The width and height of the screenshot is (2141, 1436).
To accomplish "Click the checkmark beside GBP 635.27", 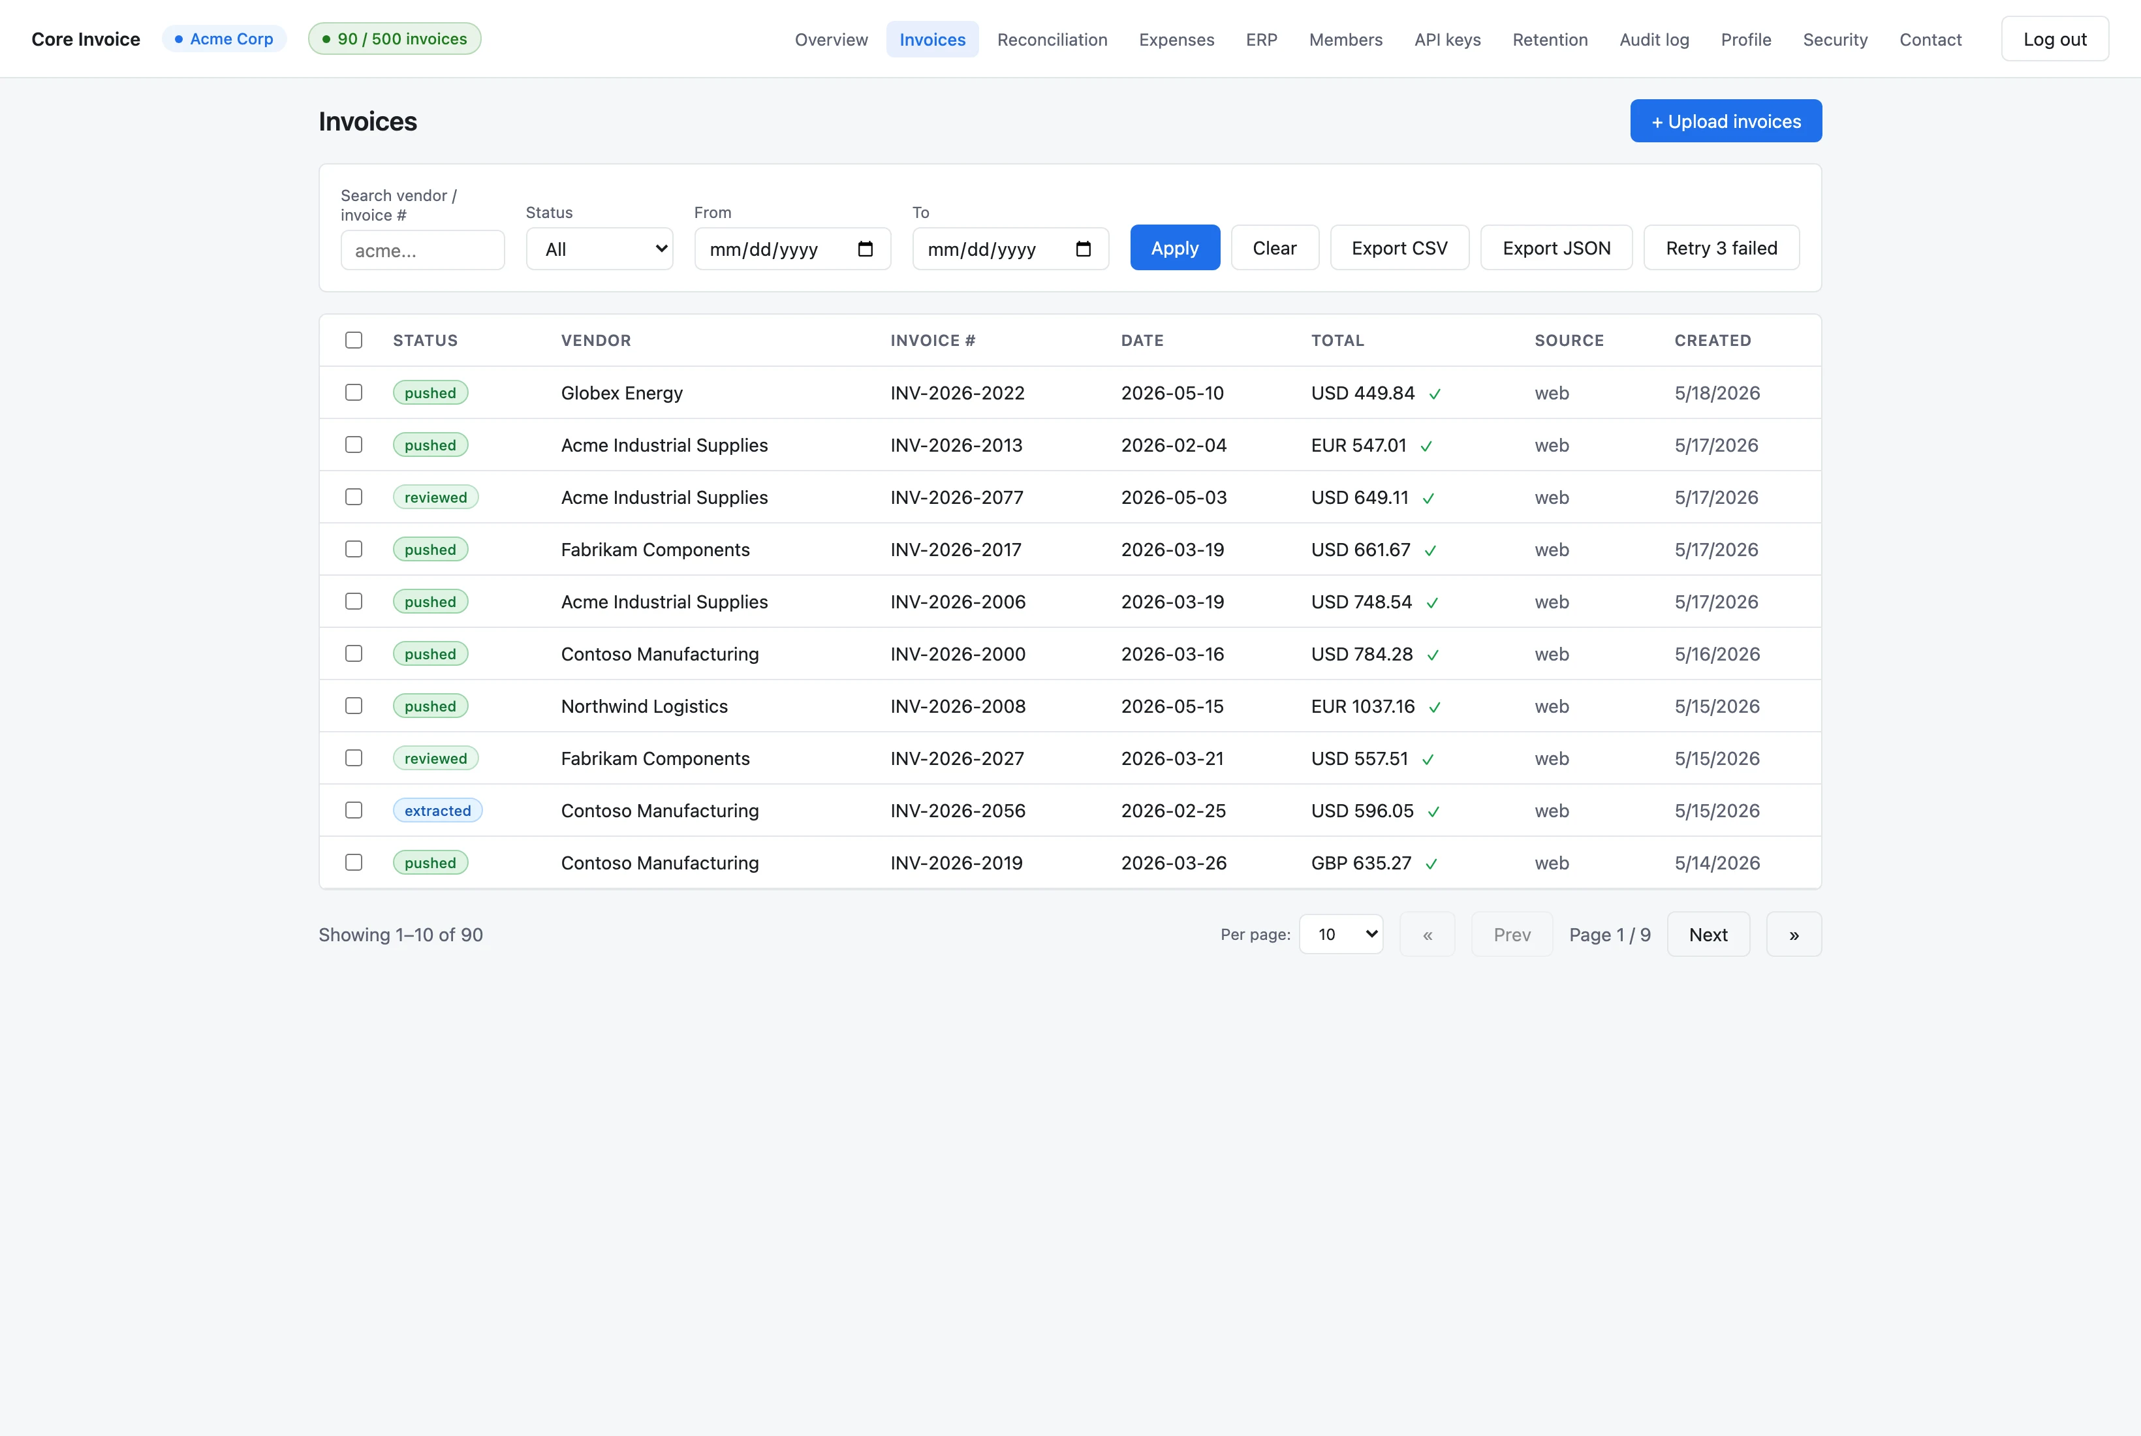I will pos(1431,864).
